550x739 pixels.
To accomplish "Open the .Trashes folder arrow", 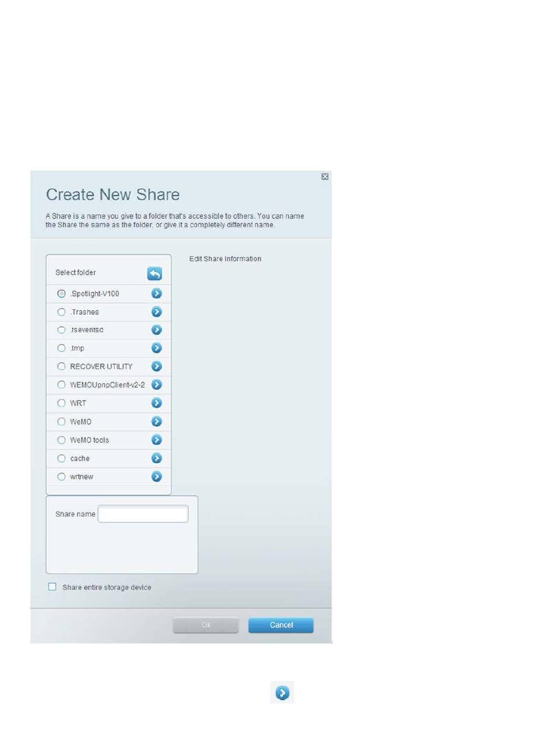I will coord(156,312).
